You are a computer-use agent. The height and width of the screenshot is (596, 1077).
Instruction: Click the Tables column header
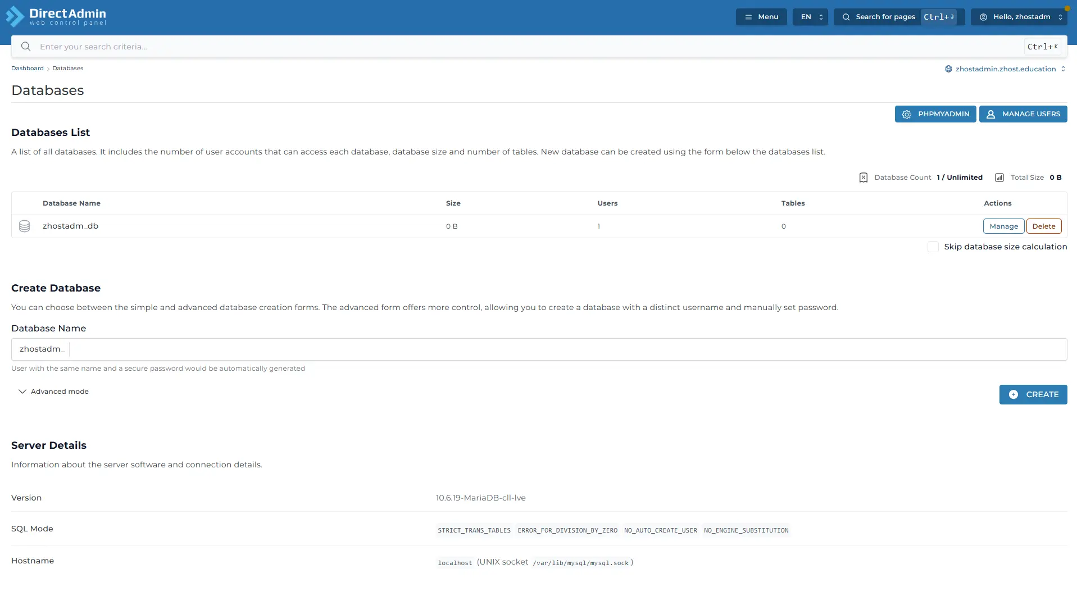point(793,203)
